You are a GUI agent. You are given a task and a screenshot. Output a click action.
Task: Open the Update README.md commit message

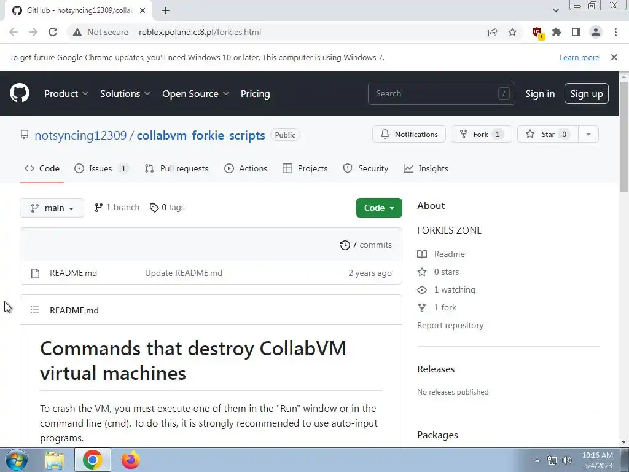(184, 273)
